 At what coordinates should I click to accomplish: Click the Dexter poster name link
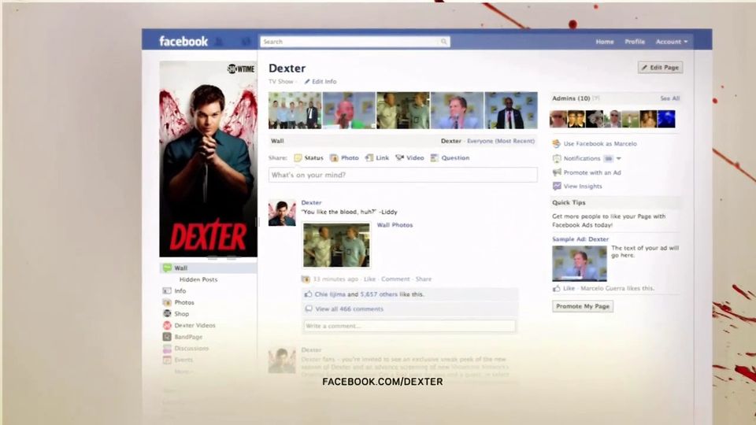[x=312, y=203]
